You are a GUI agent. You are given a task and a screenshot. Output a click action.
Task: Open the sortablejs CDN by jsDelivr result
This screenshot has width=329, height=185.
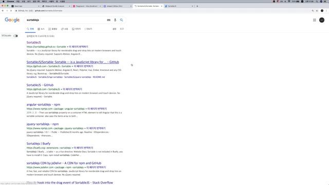pyautogui.click(x=64, y=163)
